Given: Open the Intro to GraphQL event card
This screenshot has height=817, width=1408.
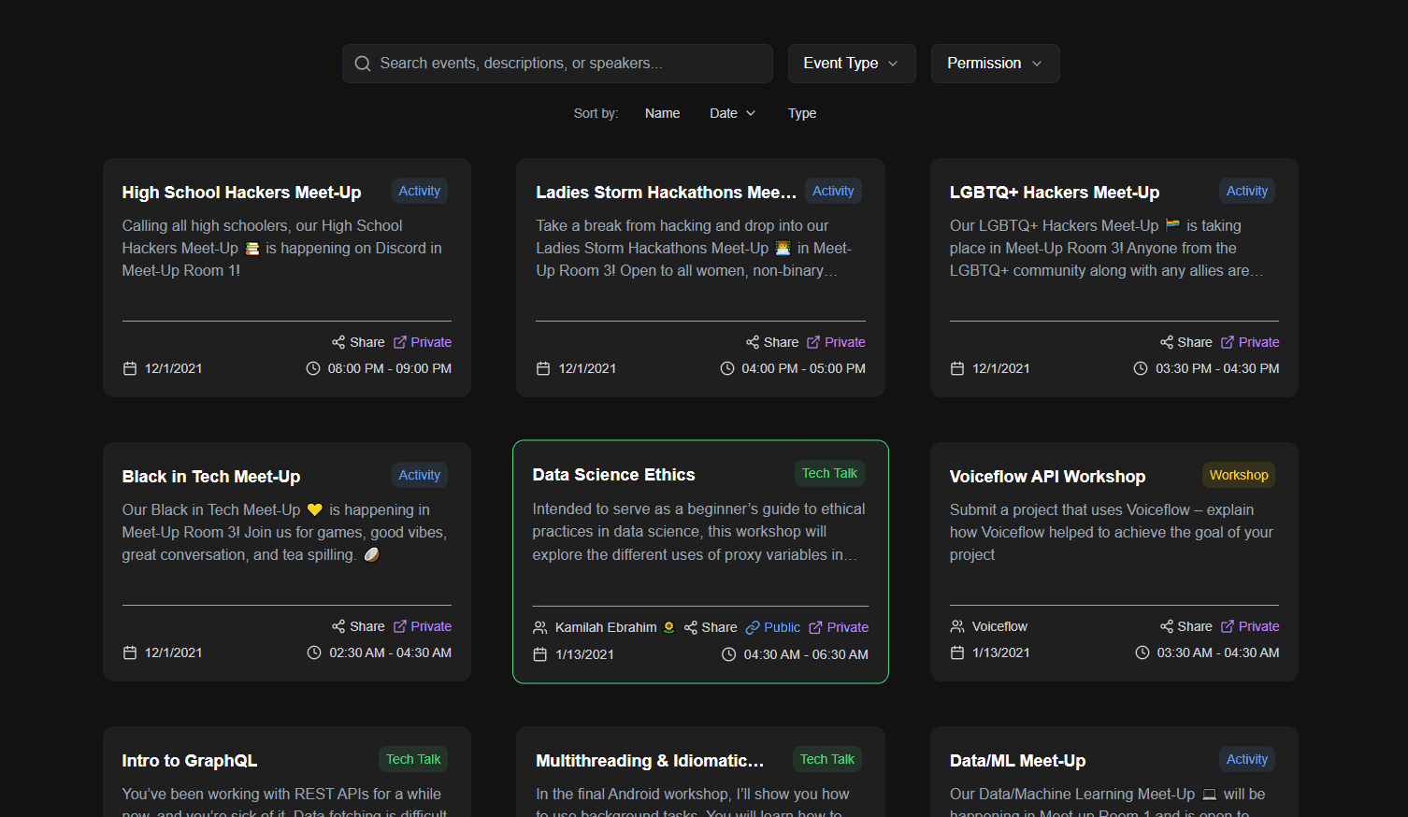Looking at the screenshot, I should point(190,761).
